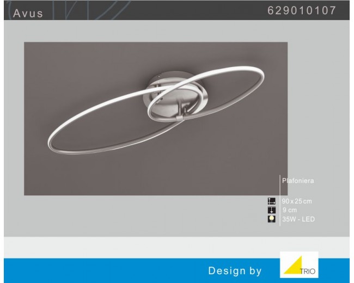Viewport: 354px width, 283px height.
Task: Click the blue footer band left of Design by
Action: pyautogui.click(x=98, y=270)
